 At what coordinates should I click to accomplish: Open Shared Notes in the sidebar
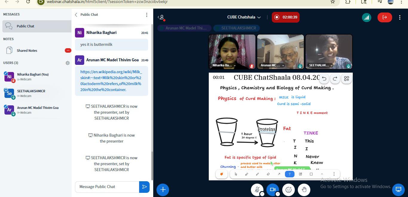tap(27, 51)
